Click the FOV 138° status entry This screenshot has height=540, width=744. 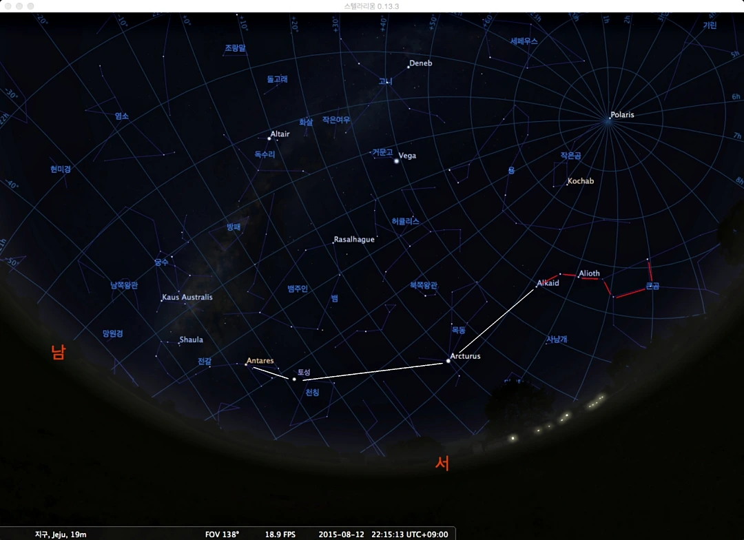tap(222, 534)
